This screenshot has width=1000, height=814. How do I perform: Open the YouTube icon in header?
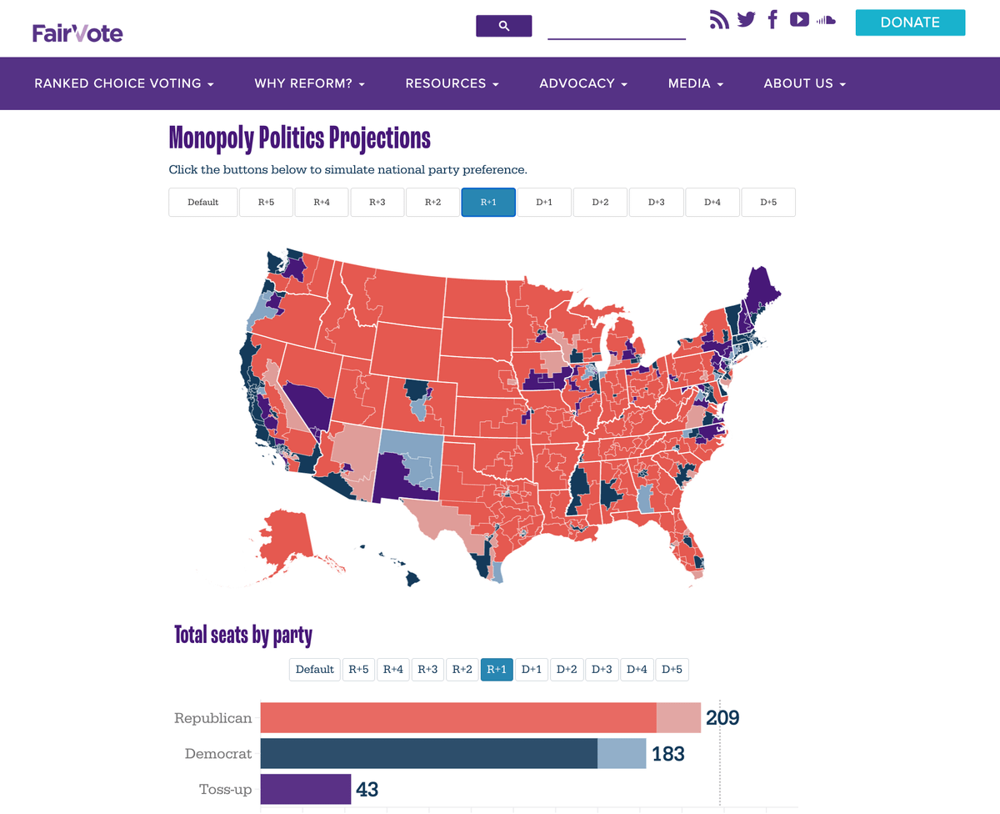click(x=799, y=20)
